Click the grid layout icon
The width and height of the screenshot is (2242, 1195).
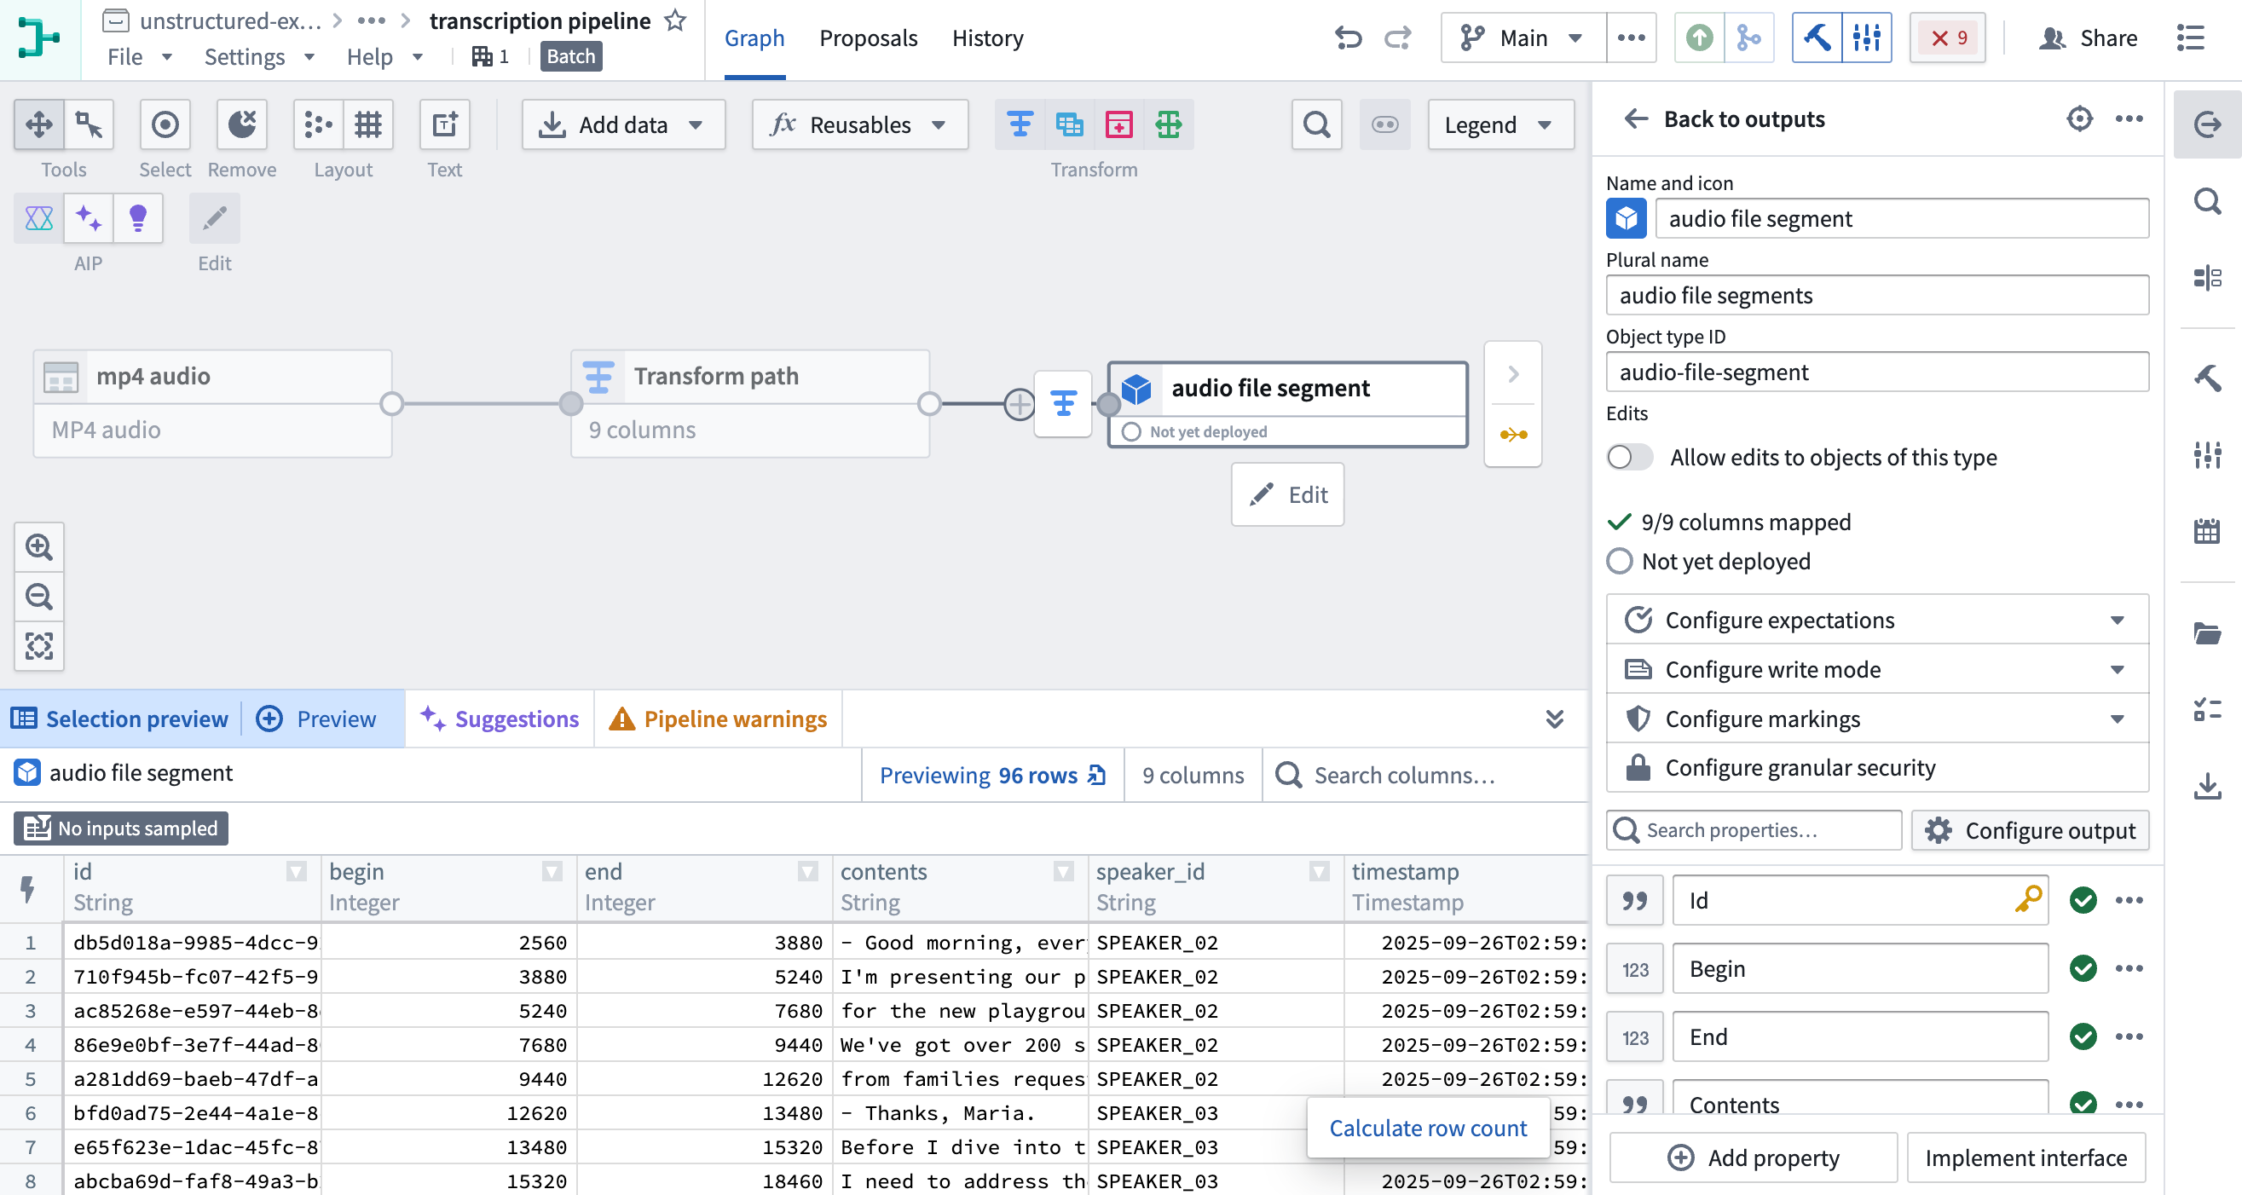(x=368, y=124)
